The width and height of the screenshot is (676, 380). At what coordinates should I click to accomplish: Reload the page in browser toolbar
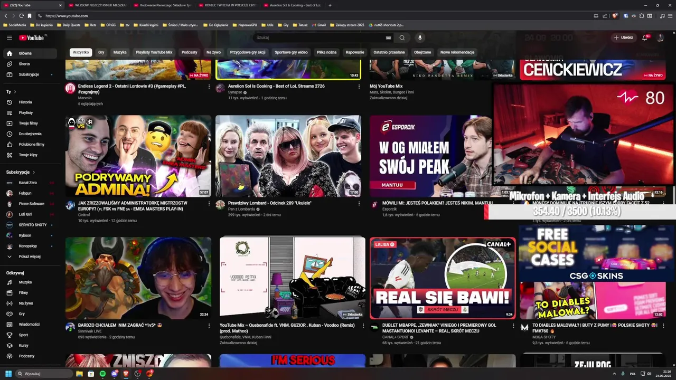[22, 16]
